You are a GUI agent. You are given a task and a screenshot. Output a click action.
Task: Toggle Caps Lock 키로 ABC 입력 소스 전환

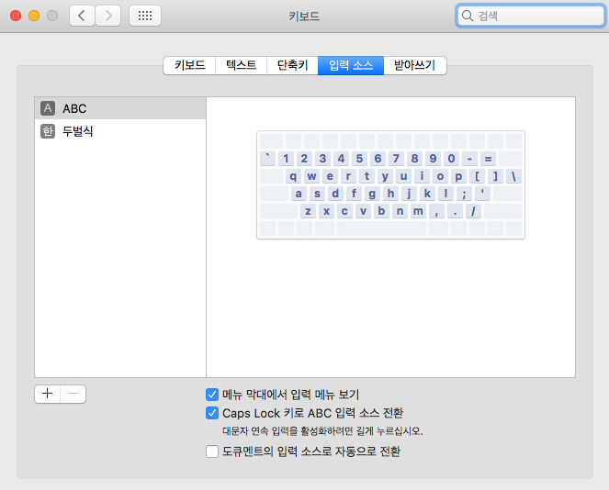point(212,413)
